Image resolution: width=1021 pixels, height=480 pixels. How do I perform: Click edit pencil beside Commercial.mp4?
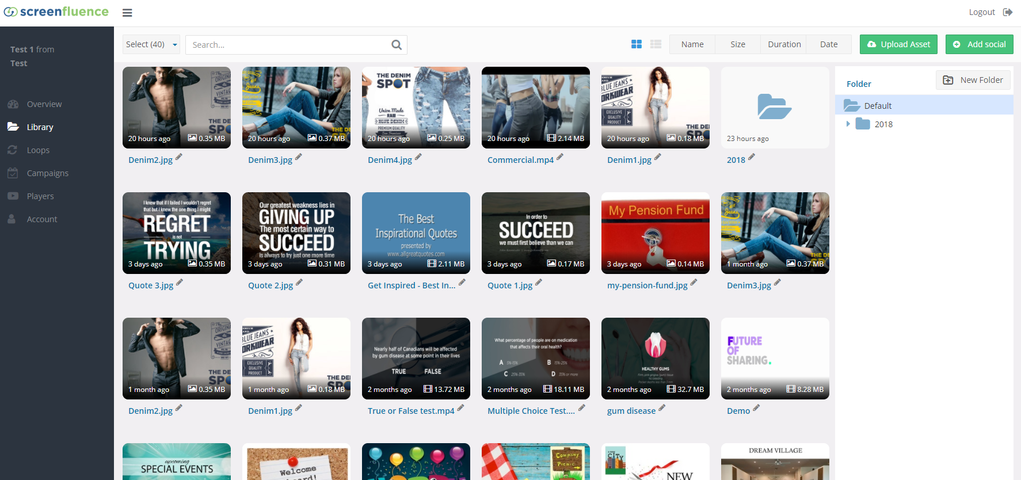[x=560, y=157]
